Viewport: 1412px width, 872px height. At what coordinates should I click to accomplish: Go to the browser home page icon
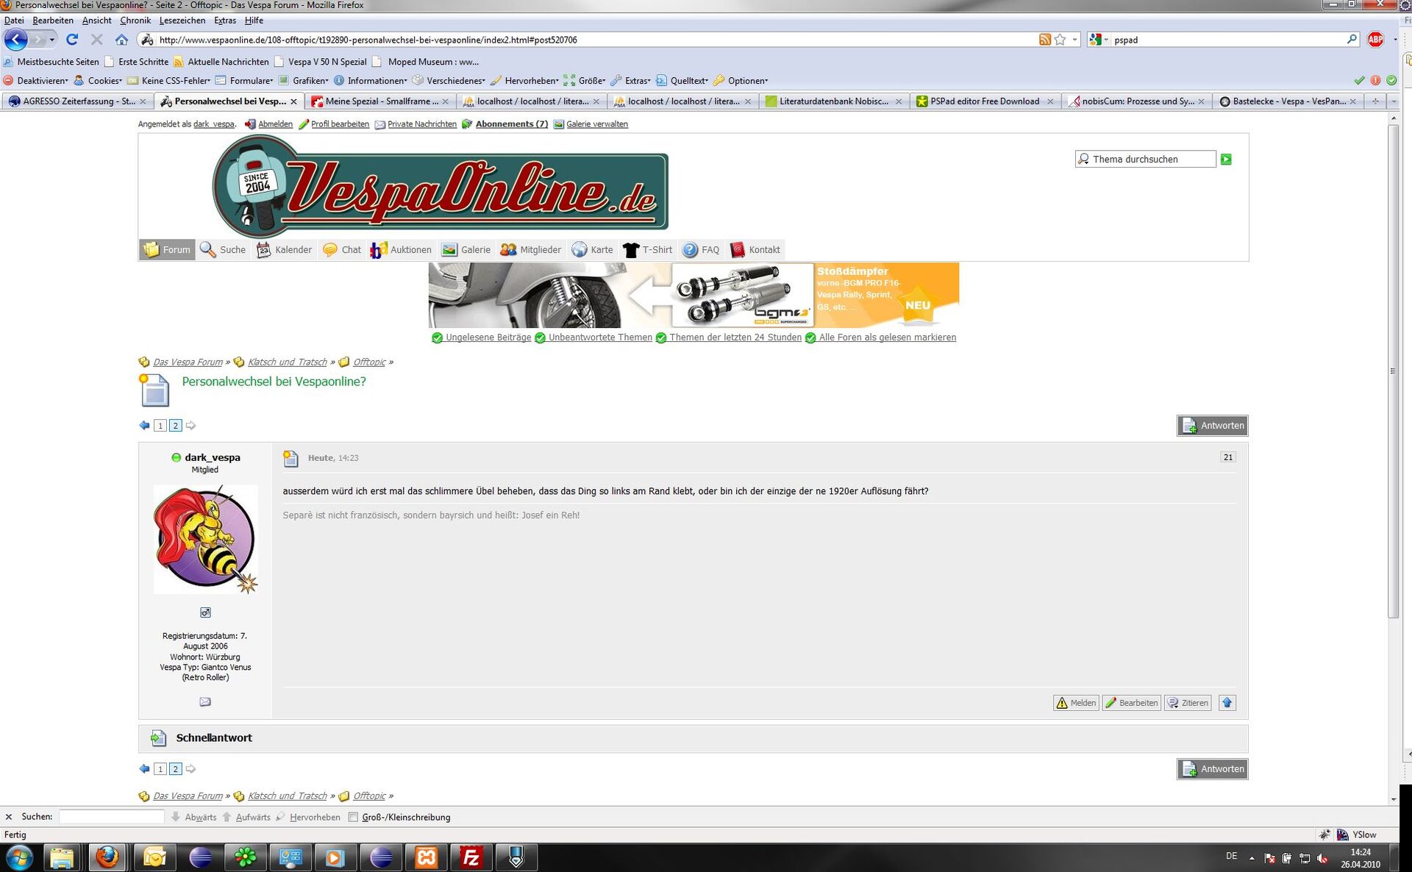pos(122,40)
